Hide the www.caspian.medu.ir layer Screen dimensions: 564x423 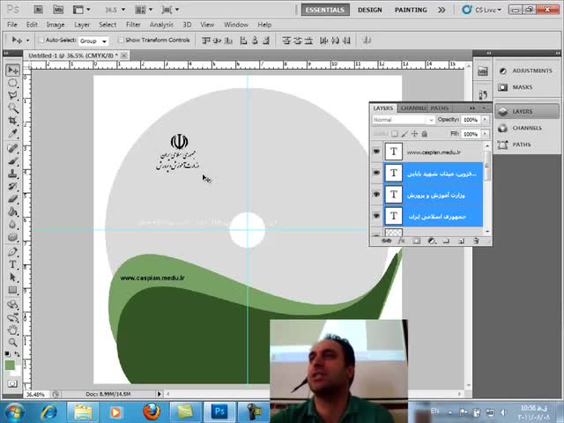(x=376, y=152)
